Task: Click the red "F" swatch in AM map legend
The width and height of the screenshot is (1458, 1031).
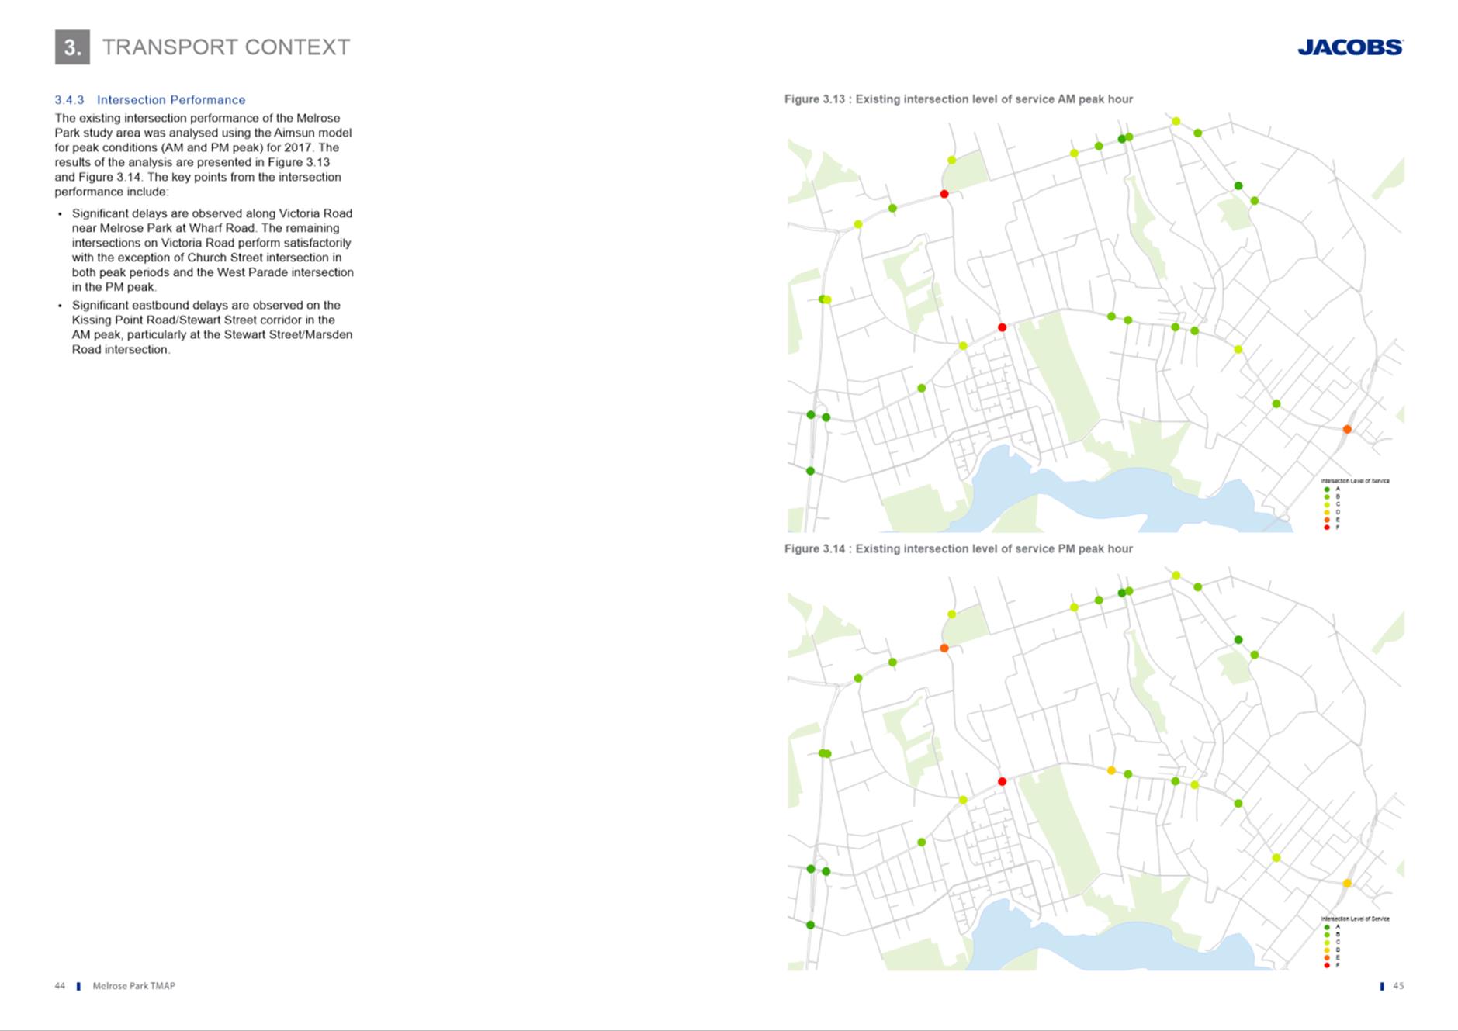Action: tap(1327, 528)
